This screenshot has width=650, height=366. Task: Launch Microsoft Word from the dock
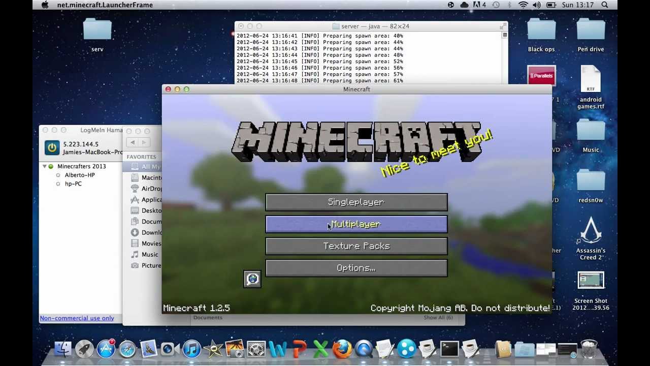point(278,349)
